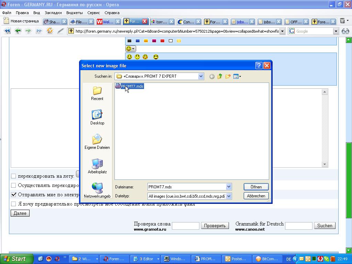Uncheck the 'Отправлять мне по электр…' checkbox
The height and width of the screenshot is (264, 352).
pyautogui.click(x=13, y=195)
